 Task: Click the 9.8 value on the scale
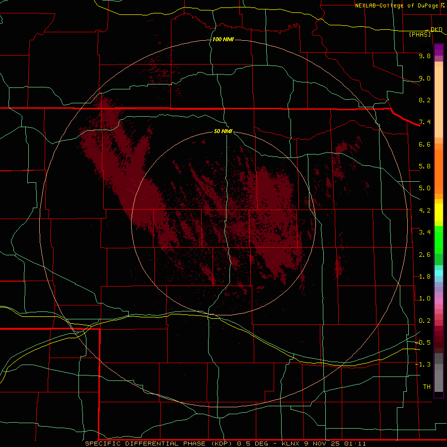(425, 56)
